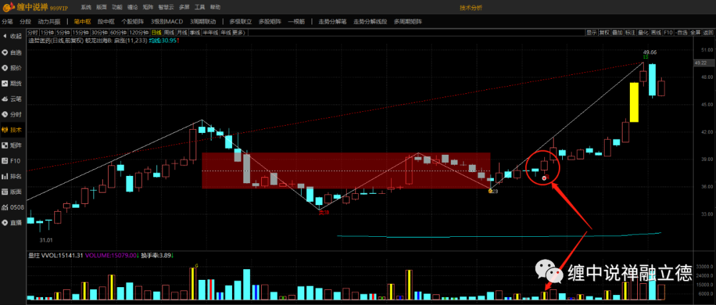The height and width of the screenshot is (305, 716).
Task: Switch to the 1分钟 period tab
Action: click(x=46, y=32)
